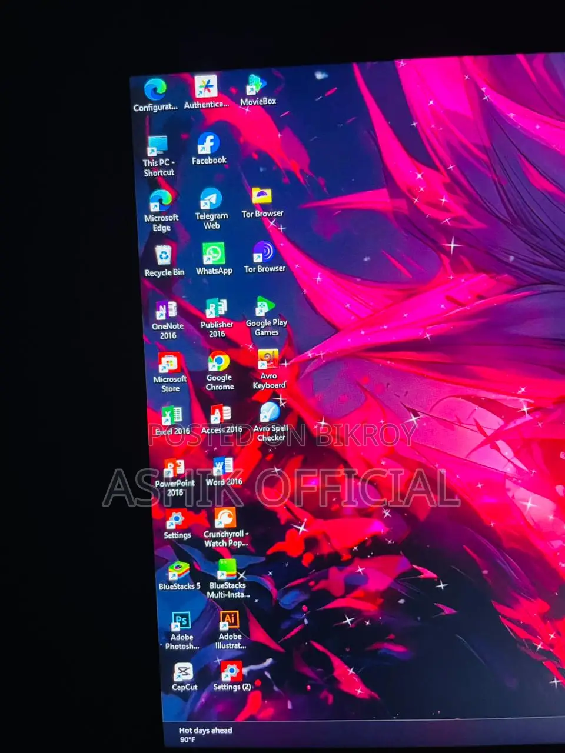Launch BlueStacks Multi-Insta... manager
Image resolution: width=565 pixels, height=753 pixels.
228,579
